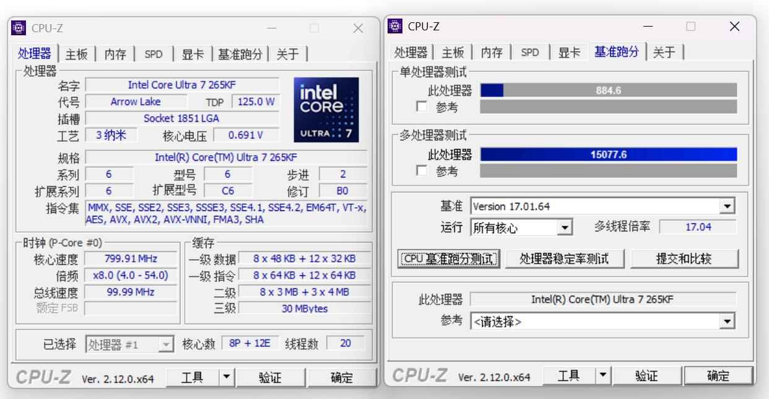Click the 倍频 value x8.0 (4.0 - 54.0)
The width and height of the screenshot is (769, 399).
tap(131, 275)
